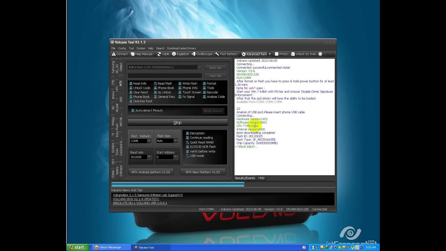The width and height of the screenshot is (446, 251).
Task: Switch to the Results/Events tab
Action: [x=245, y=178]
